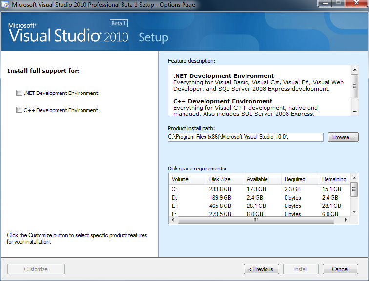The height and width of the screenshot is (281, 369).
Task: Click the product install path field
Action: click(246, 137)
